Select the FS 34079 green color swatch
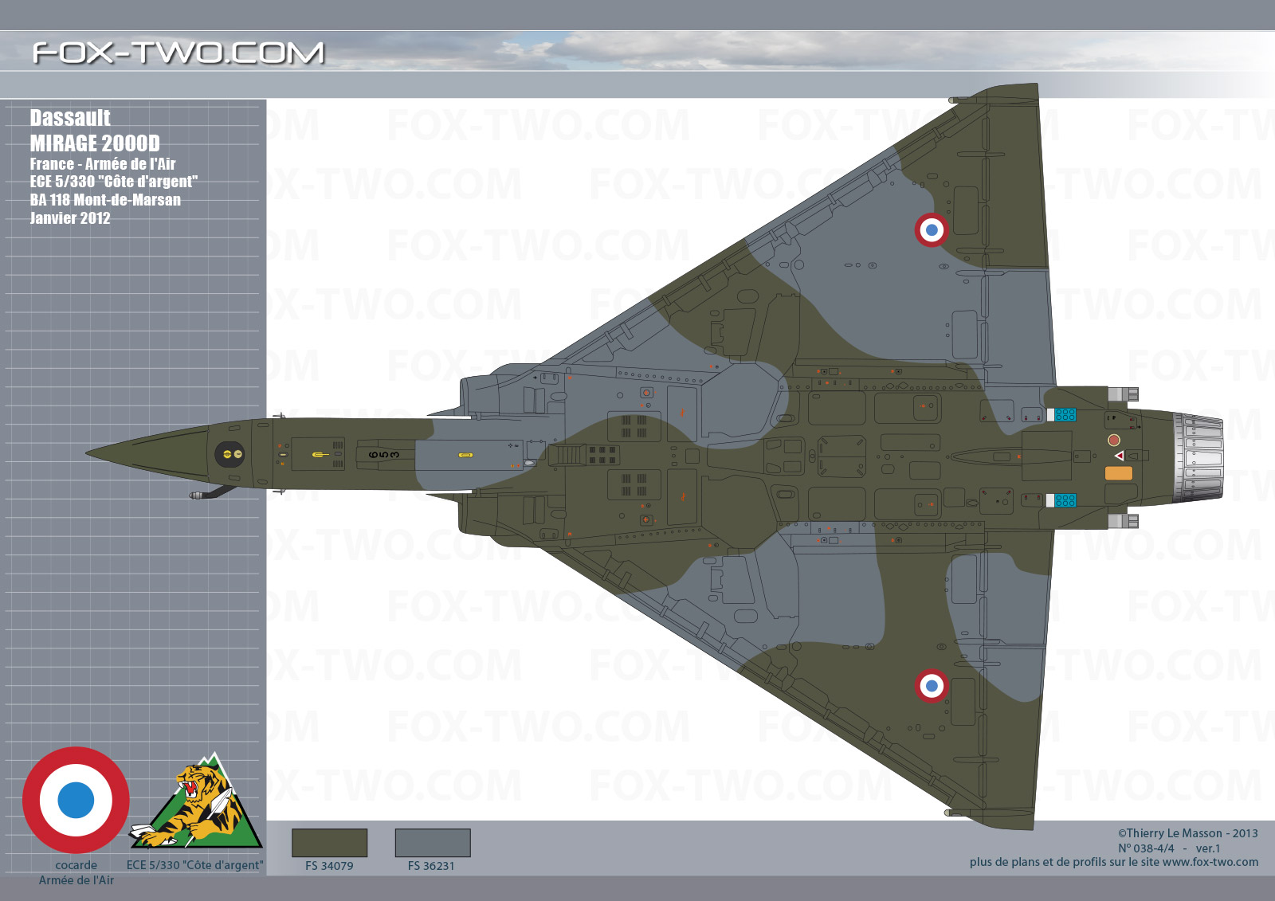Screen dimensions: 1275x901 329,843
